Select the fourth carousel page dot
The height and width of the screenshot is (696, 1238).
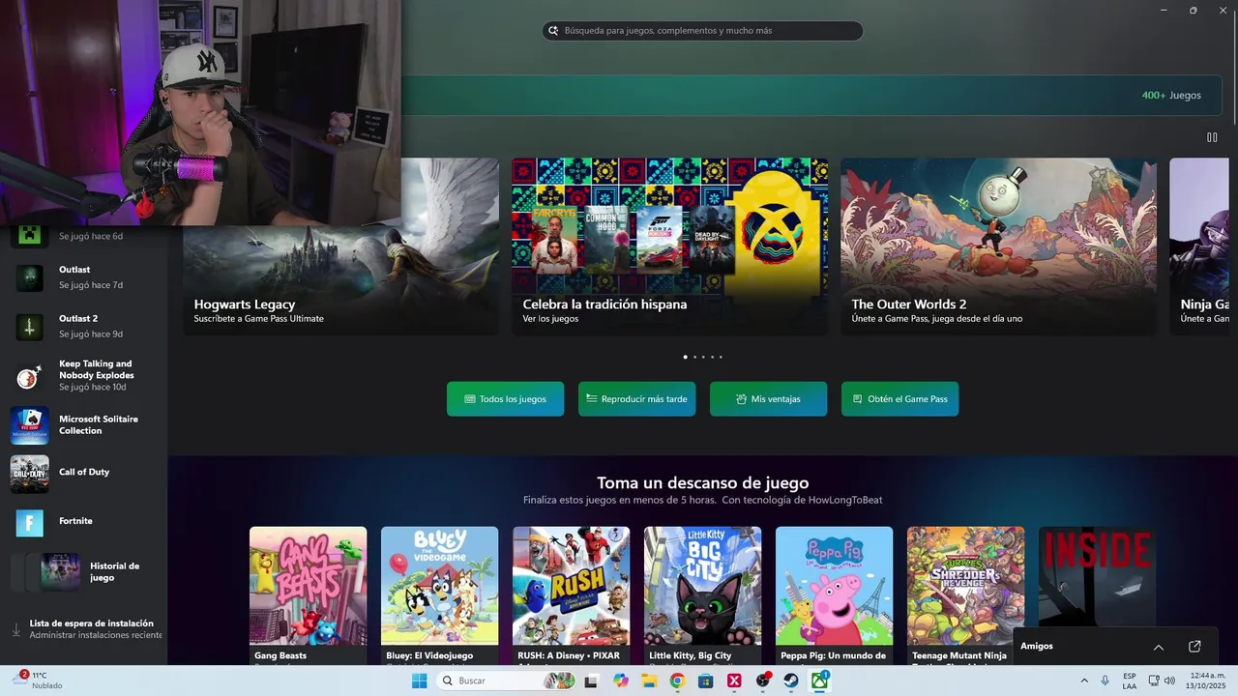(x=712, y=357)
